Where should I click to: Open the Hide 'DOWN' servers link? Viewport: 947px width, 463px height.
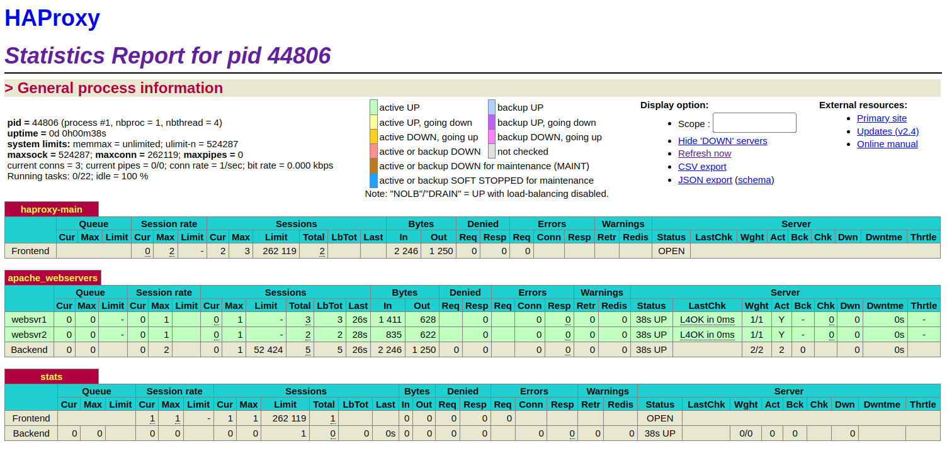click(x=723, y=141)
